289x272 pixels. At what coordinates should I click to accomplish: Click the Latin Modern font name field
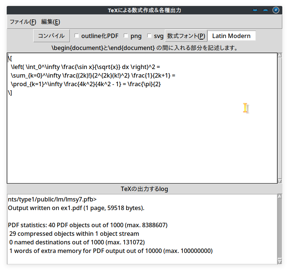point(231,36)
